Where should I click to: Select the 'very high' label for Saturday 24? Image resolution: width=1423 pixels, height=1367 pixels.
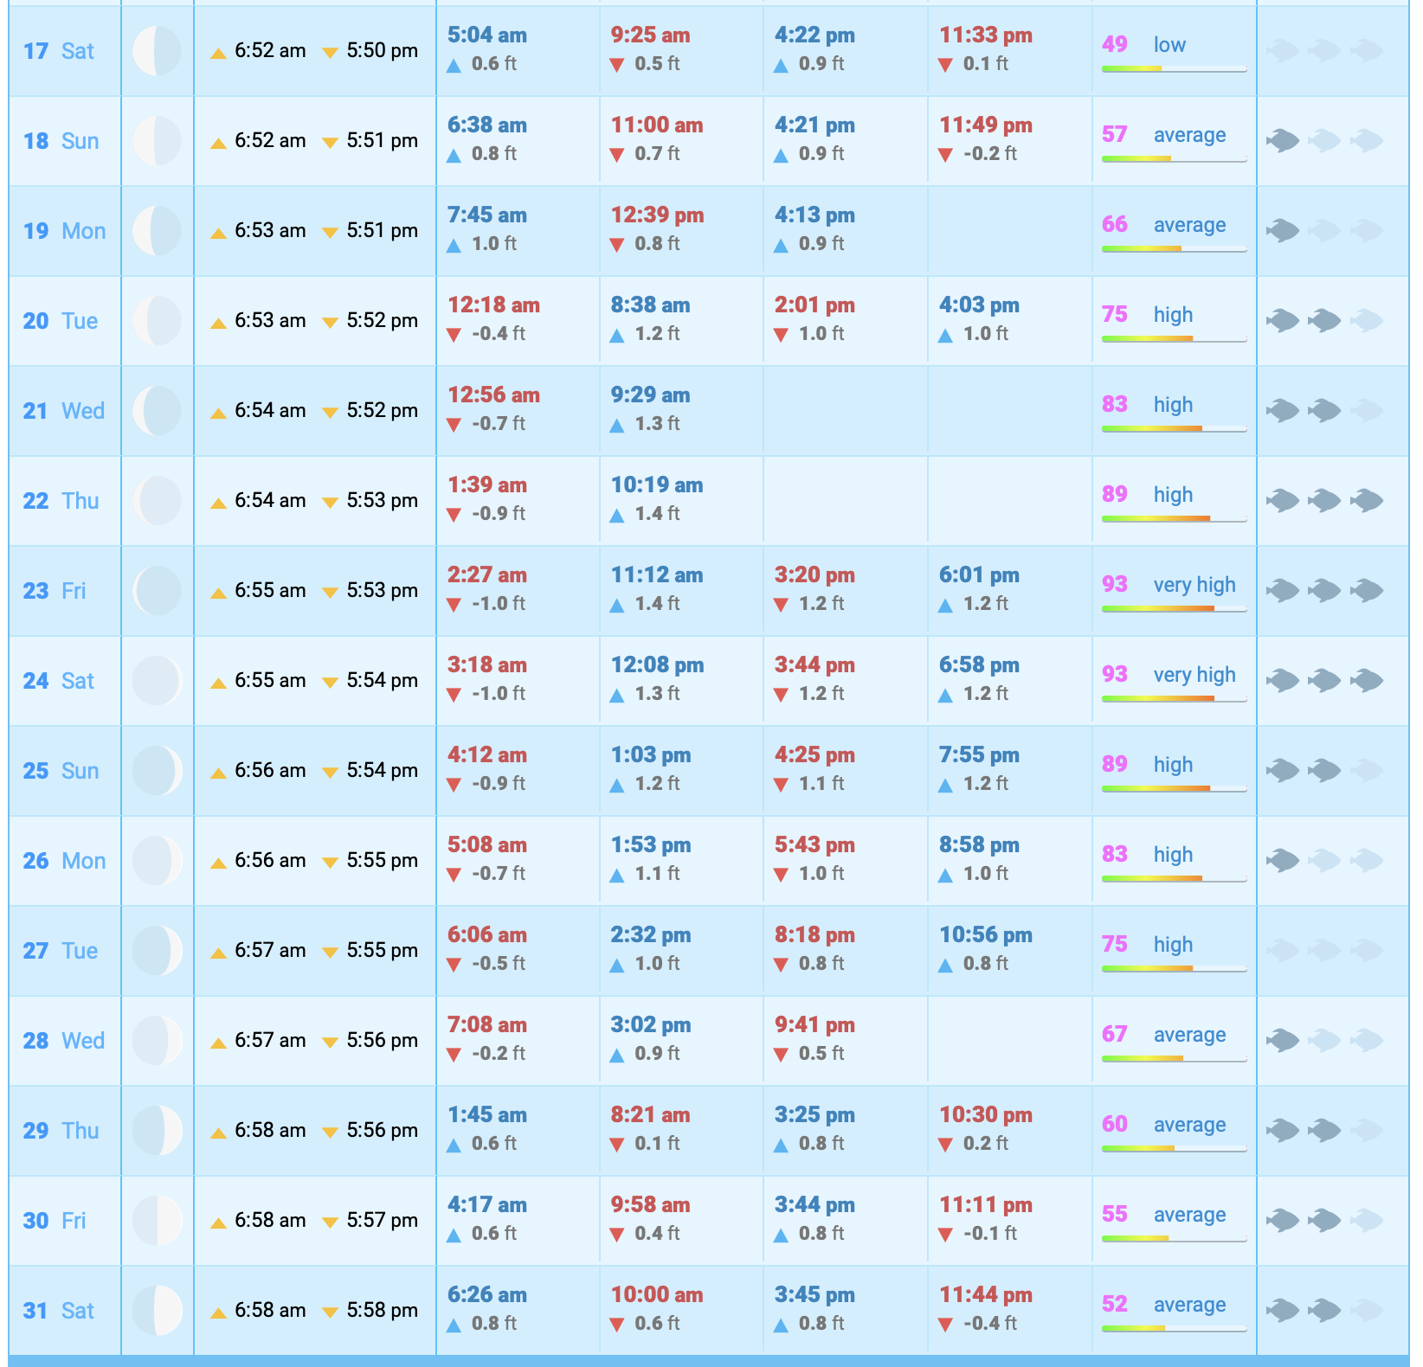[x=1194, y=675]
